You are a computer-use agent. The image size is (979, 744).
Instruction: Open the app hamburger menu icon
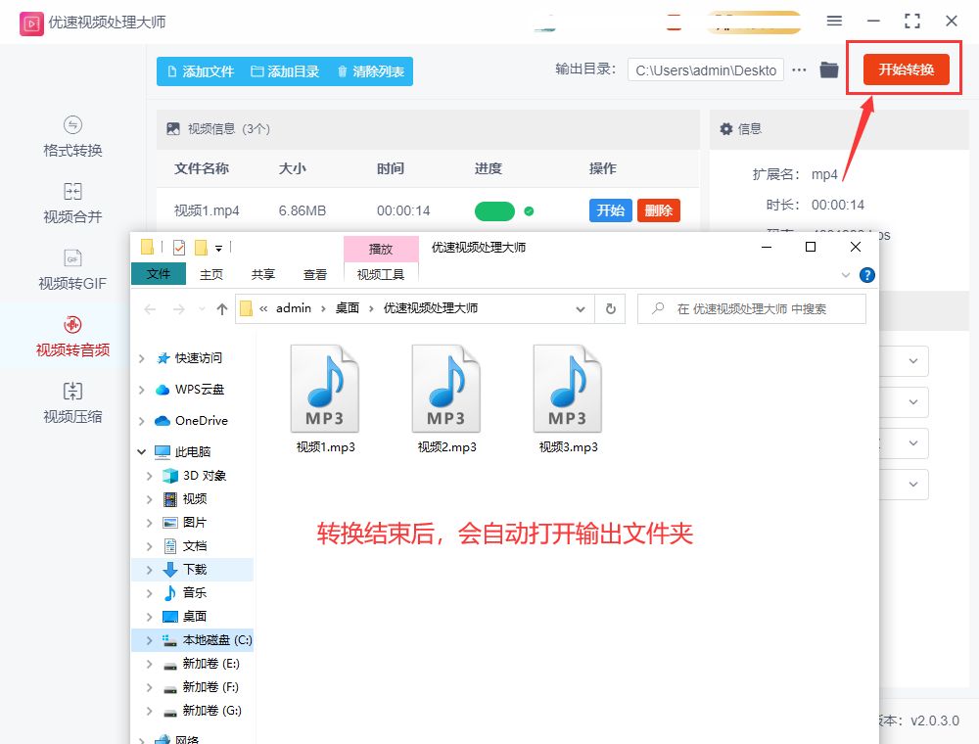834,21
